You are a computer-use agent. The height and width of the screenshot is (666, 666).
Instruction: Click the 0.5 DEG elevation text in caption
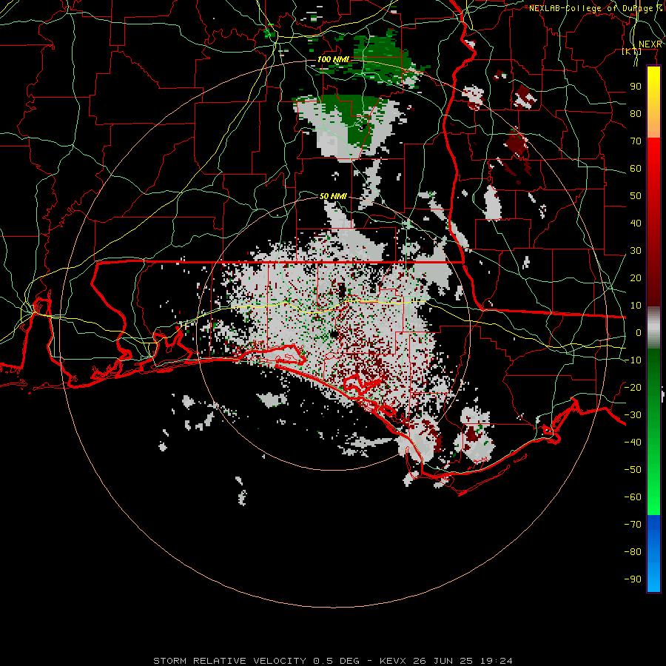(337, 661)
